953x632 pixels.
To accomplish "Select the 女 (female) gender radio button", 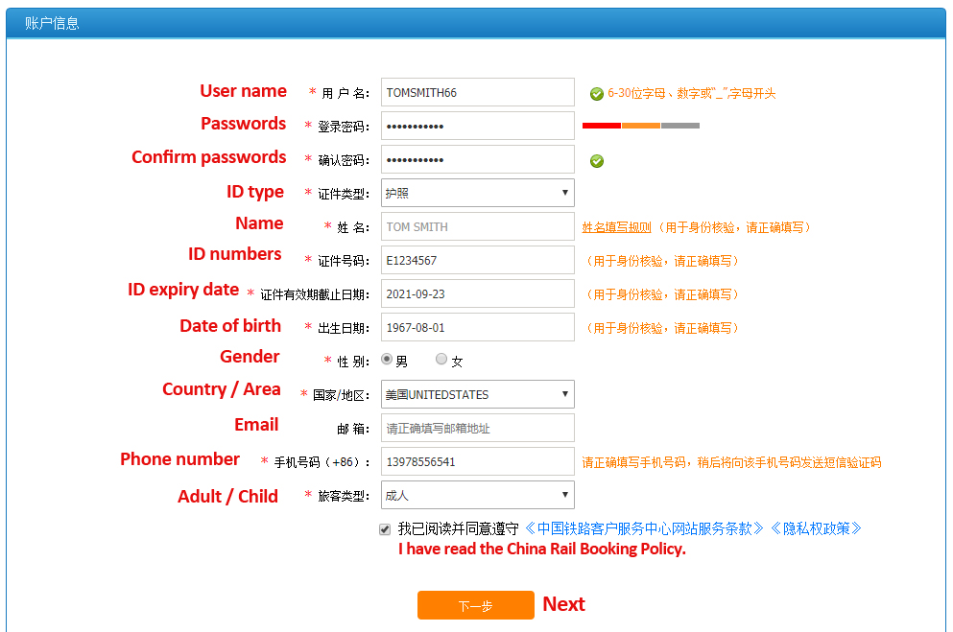I will pos(440,359).
